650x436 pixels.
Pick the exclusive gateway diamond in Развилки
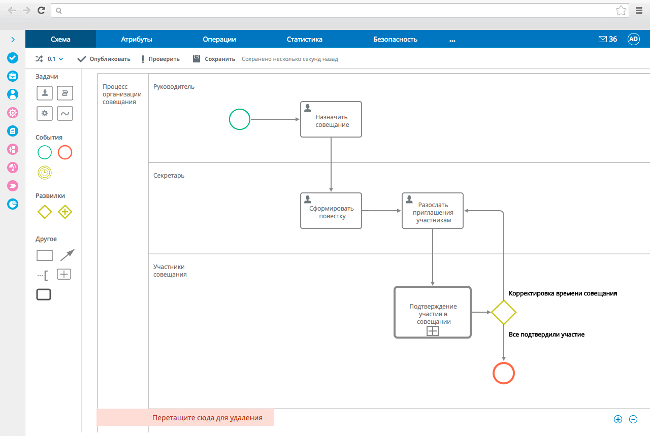point(45,212)
